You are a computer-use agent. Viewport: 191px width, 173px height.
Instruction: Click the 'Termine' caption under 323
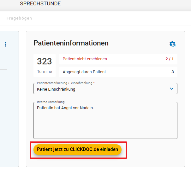pos(45,72)
